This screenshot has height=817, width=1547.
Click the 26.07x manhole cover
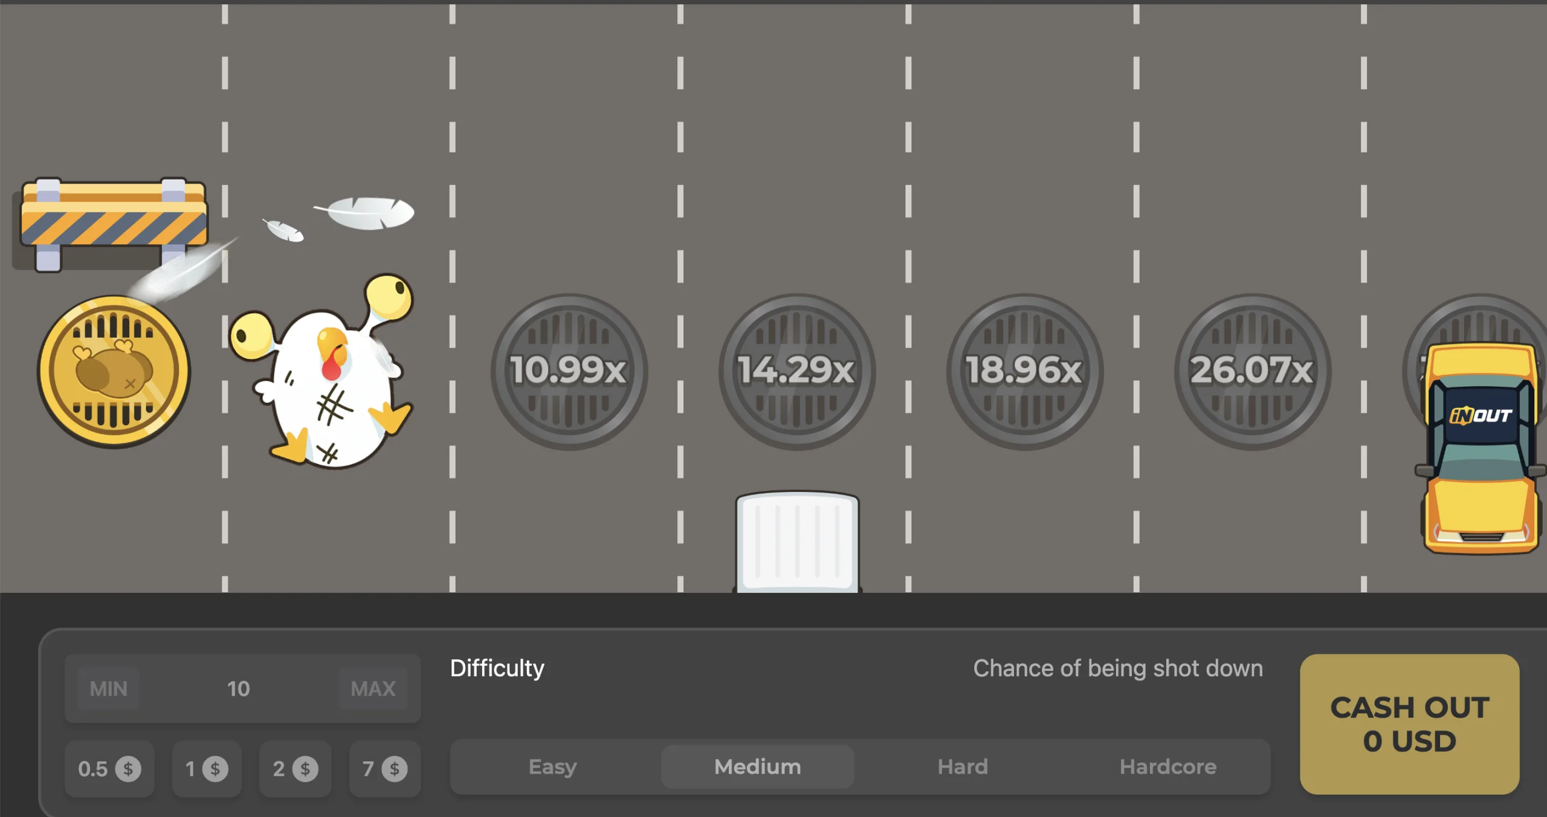(1252, 372)
